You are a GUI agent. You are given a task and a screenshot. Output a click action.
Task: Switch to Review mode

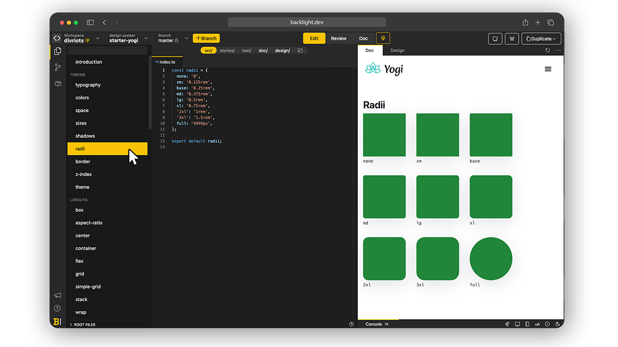338,39
